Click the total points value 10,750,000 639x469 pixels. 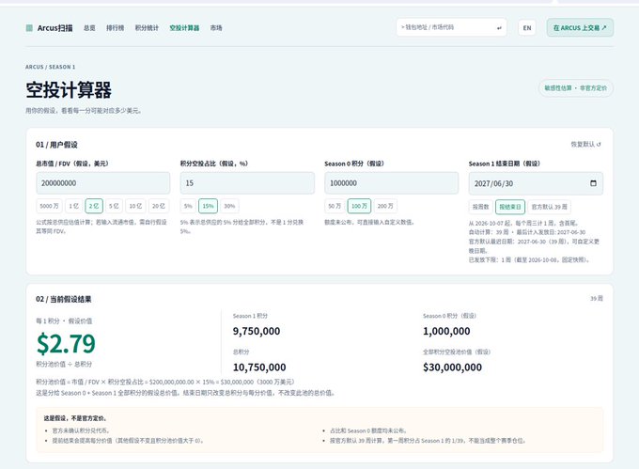pyautogui.click(x=259, y=367)
